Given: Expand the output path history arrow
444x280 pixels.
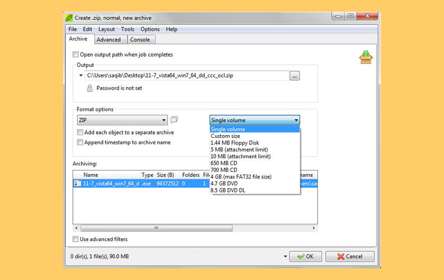Looking at the screenshot, I should (81, 75).
